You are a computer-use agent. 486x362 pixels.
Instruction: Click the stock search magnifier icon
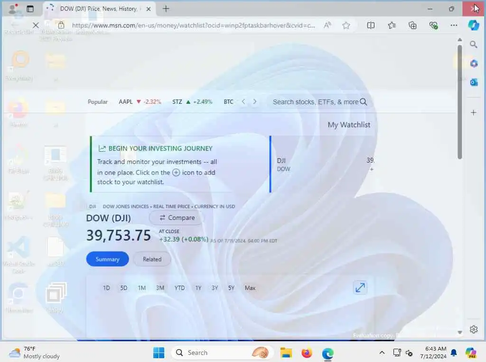(363, 102)
